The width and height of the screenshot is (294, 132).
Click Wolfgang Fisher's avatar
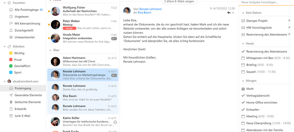click(55, 11)
